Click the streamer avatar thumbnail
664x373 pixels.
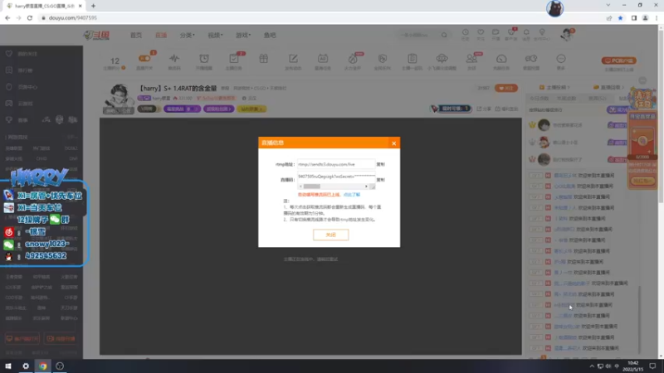click(118, 99)
